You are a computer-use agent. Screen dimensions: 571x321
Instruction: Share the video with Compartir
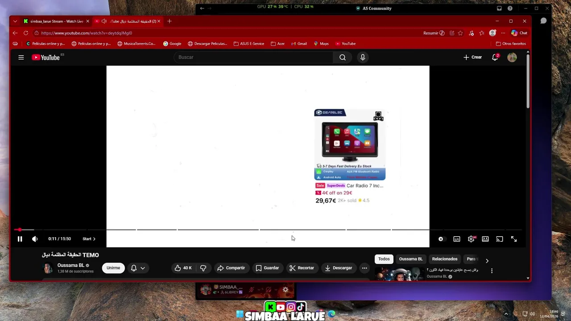tap(231, 268)
